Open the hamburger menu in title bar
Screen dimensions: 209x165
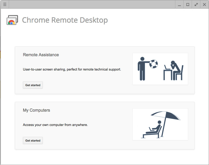[x=5, y=4]
